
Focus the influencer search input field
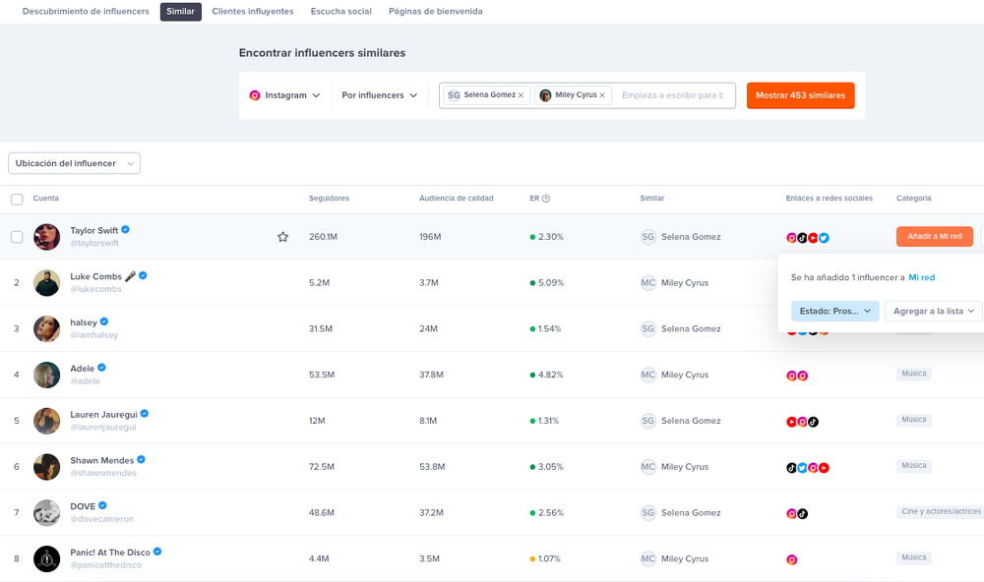click(x=675, y=95)
